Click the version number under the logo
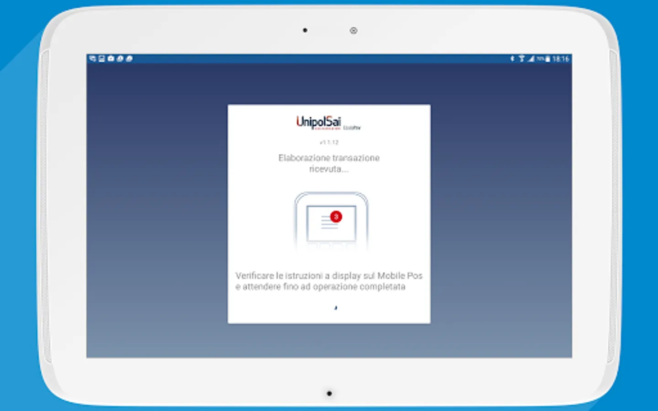658x411 pixels. click(x=329, y=142)
